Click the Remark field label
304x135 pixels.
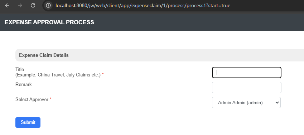point(24,85)
